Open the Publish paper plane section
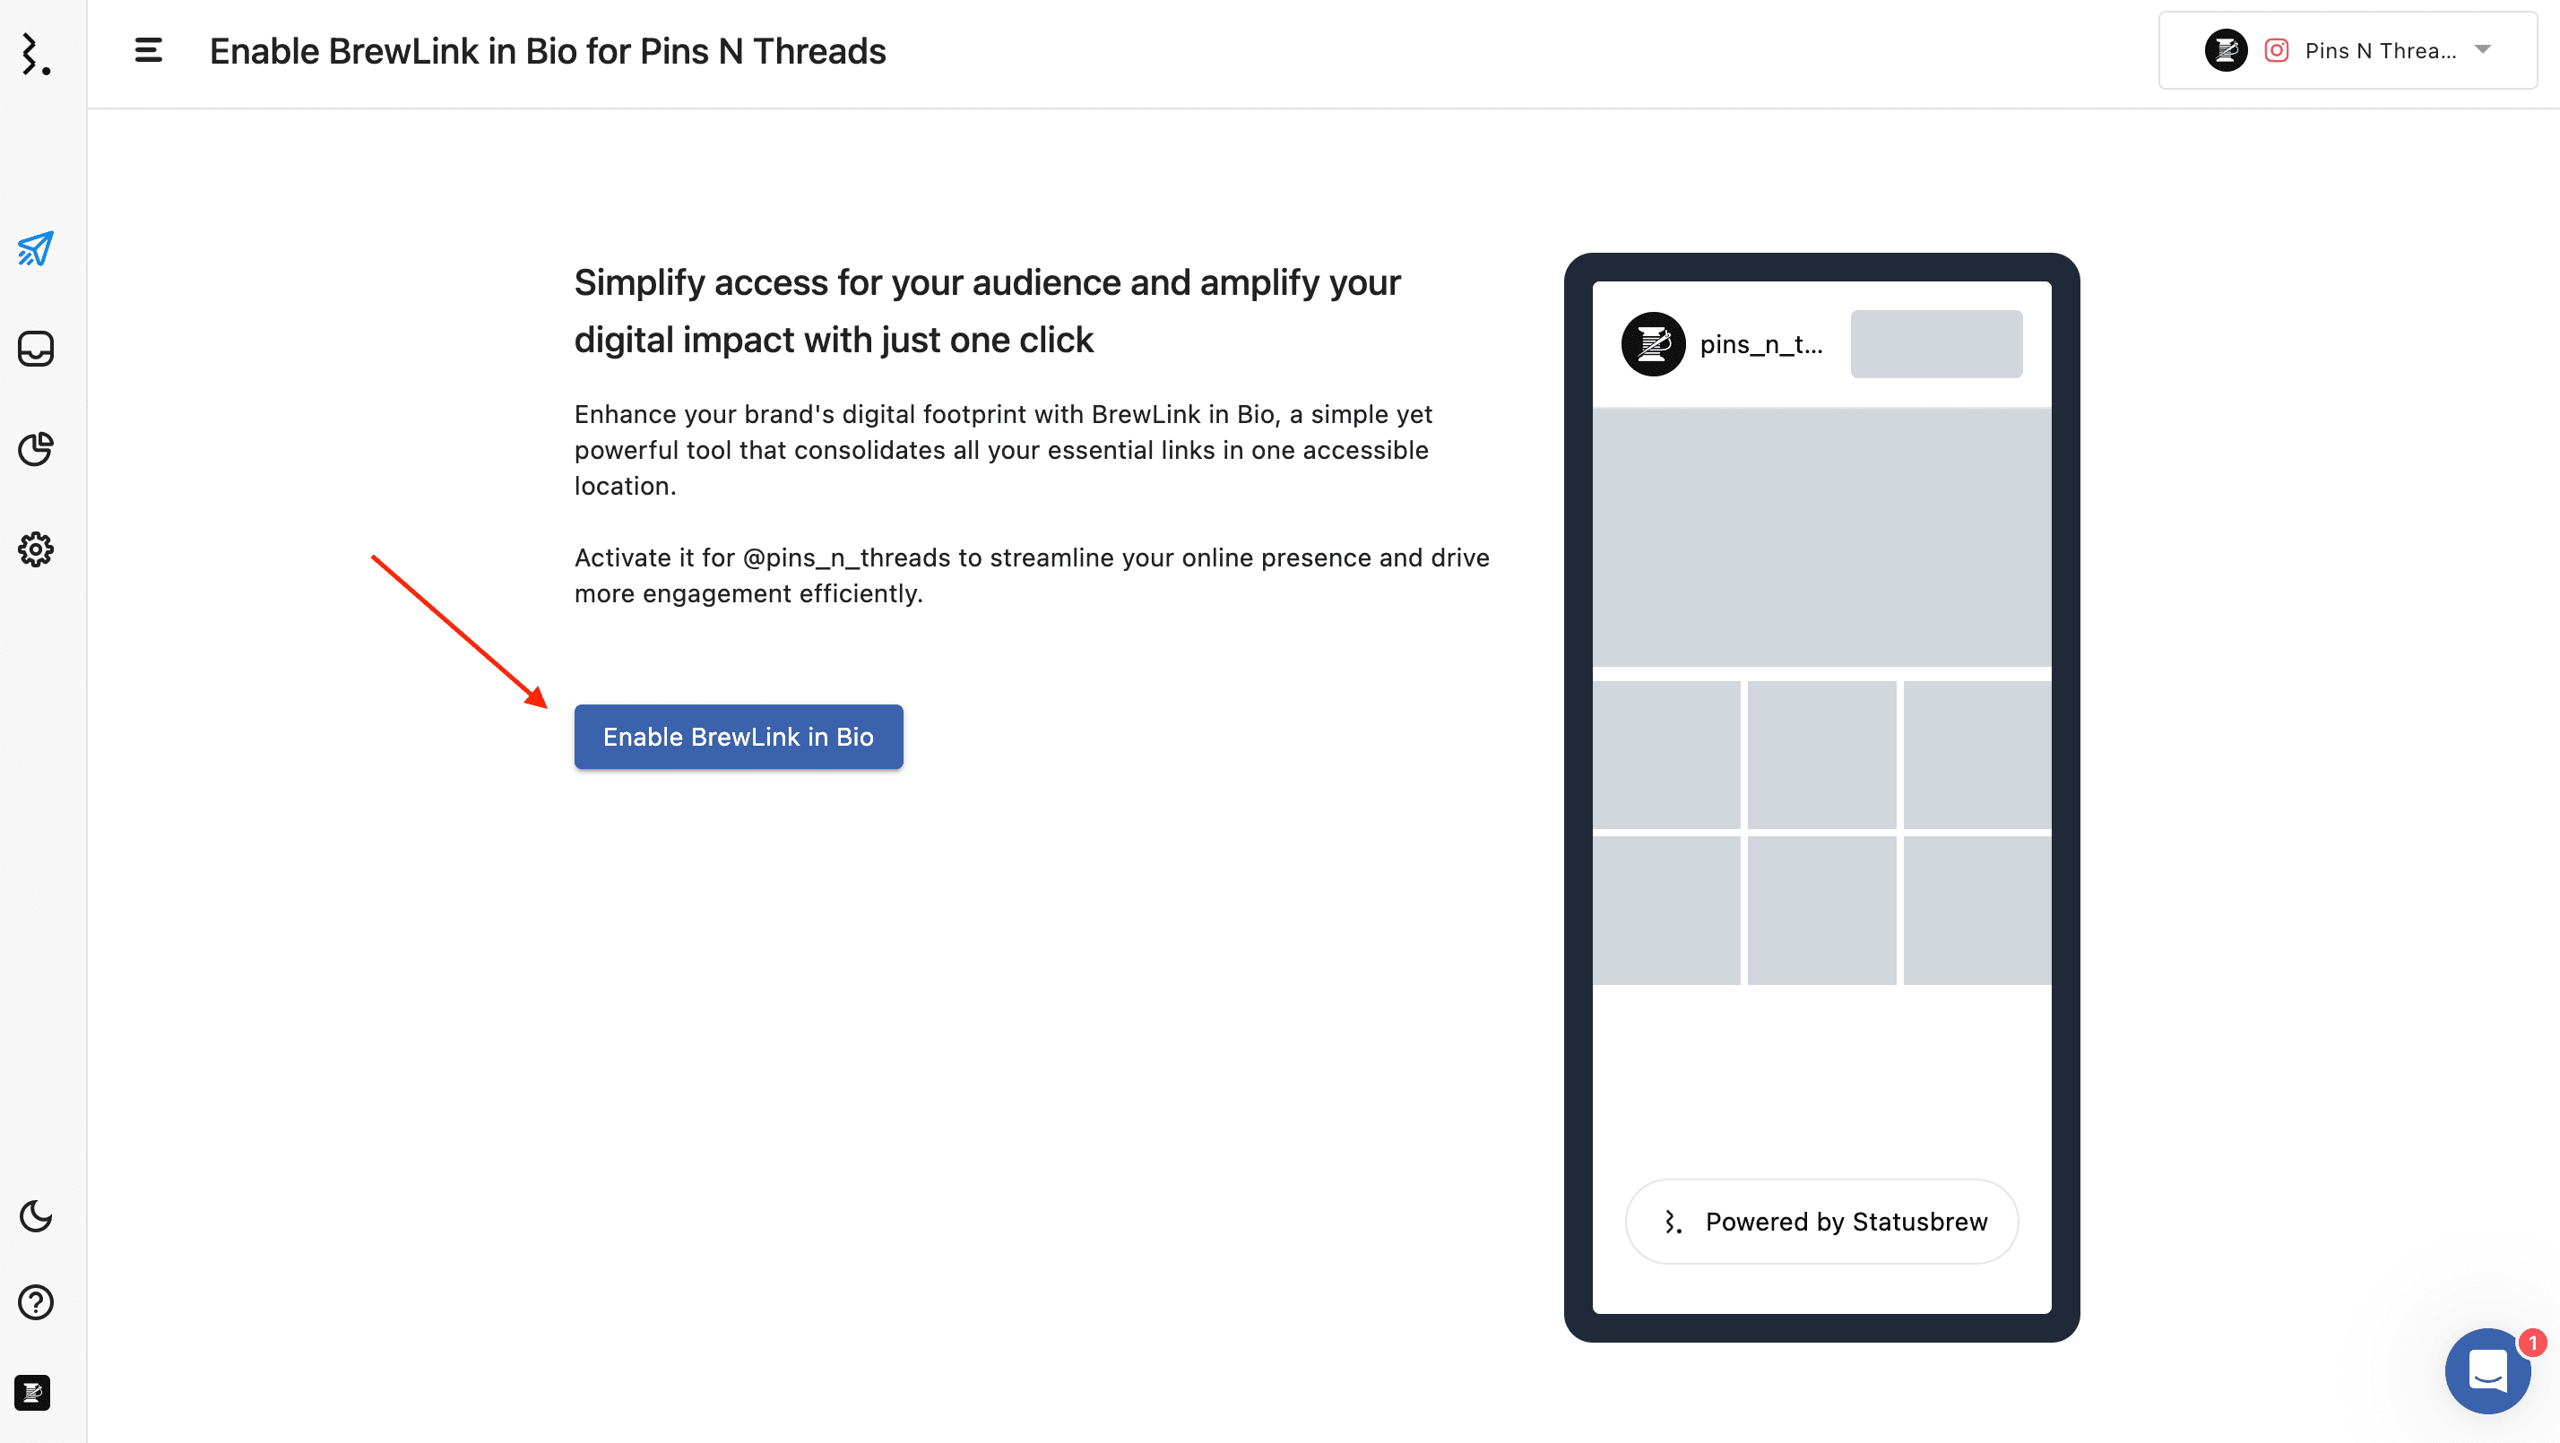Image resolution: width=2560 pixels, height=1443 pixels. [x=36, y=248]
